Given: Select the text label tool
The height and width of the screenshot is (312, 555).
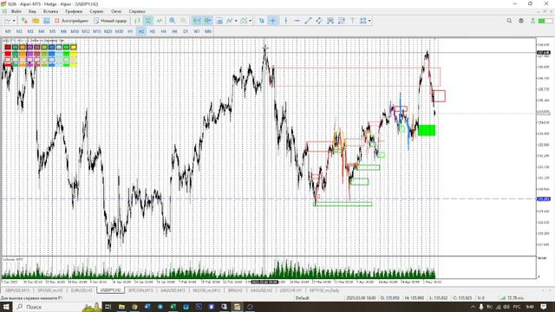Looking at the screenshot, I should pyautogui.click(x=352, y=21).
